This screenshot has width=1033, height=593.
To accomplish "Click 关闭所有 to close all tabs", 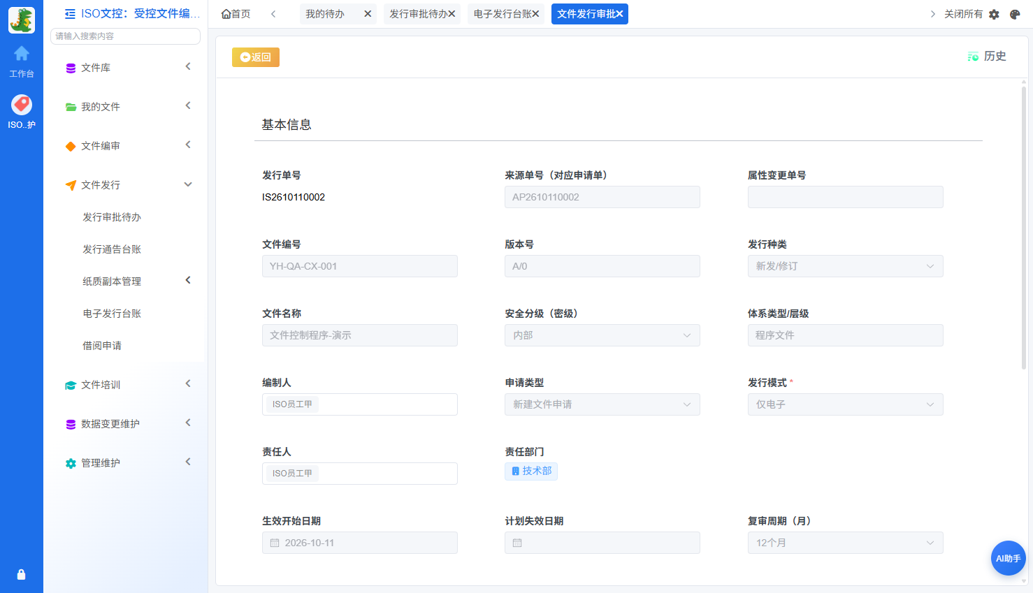I will 963,14.
